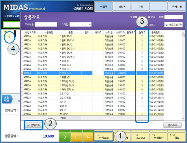Click the 새로고침(F5) refresh button
Viewport: 187px width, 143px height.
[173, 25]
